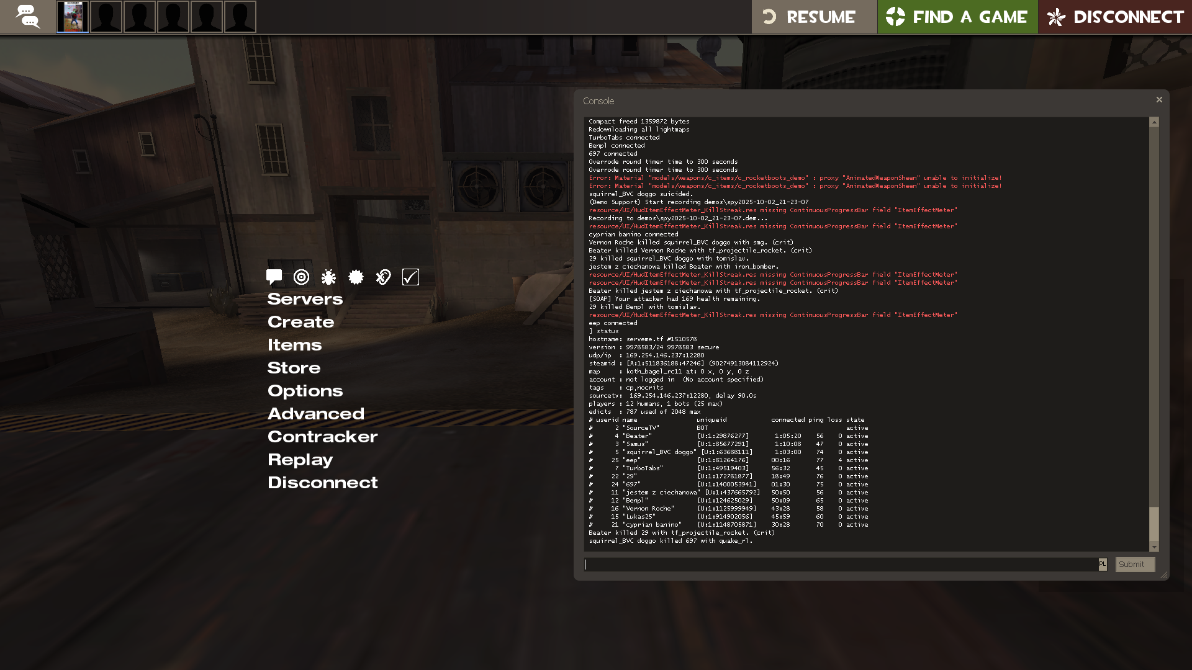Click the console command input field
The image size is (1192, 670).
point(841,565)
